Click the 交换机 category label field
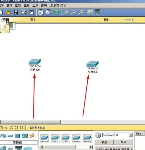Image resolution: width=145 pixels, height=150 pixels. (18, 143)
